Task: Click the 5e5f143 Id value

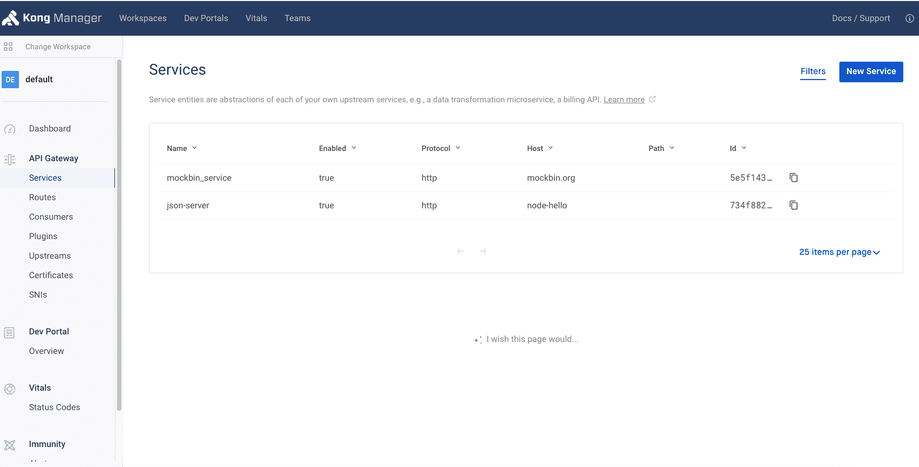Action: pos(751,178)
